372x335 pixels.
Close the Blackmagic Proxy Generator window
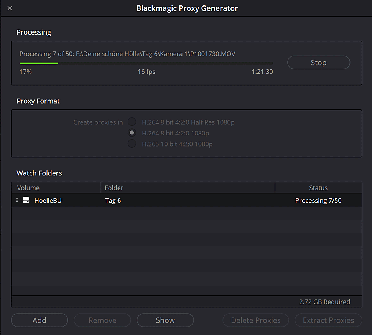10,8
